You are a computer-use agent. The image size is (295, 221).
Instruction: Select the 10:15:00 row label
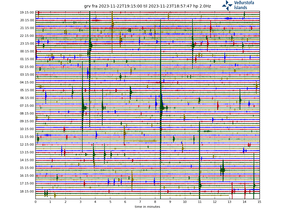coord(27,129)
